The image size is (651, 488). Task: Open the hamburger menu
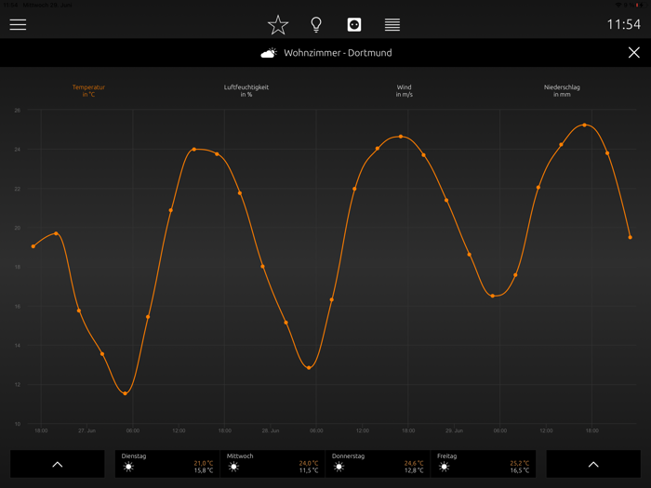[18, 24]
